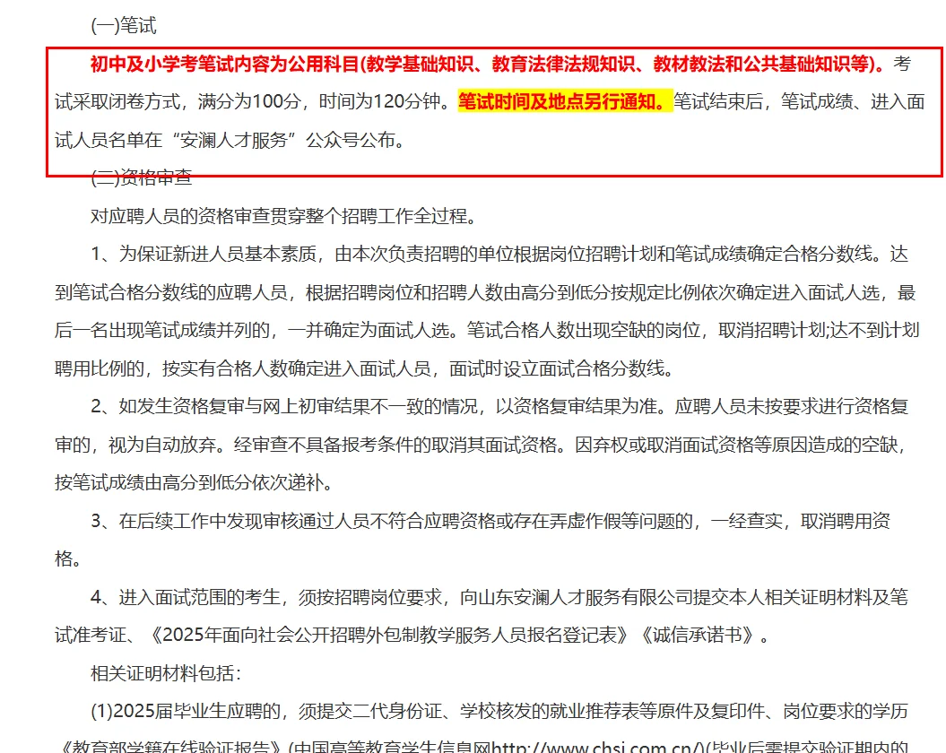Click item "1、为保证新进人员基本素质"

[204, 254]
